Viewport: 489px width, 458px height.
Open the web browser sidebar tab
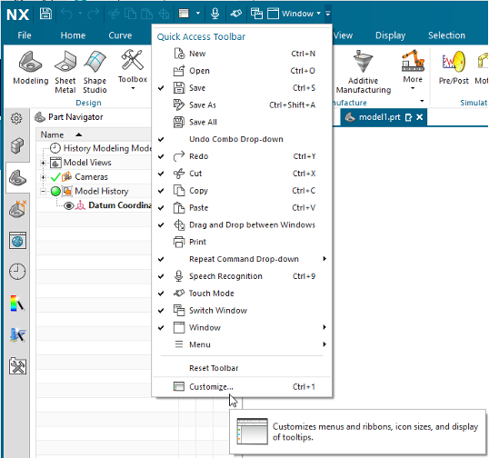17,241
